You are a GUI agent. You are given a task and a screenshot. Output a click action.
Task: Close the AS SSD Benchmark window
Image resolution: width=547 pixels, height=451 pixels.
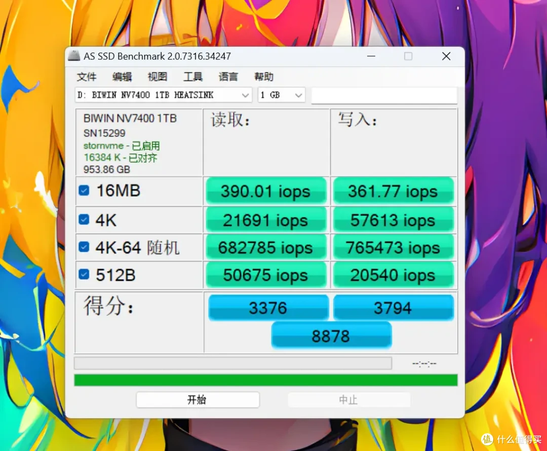pos(446,56)
